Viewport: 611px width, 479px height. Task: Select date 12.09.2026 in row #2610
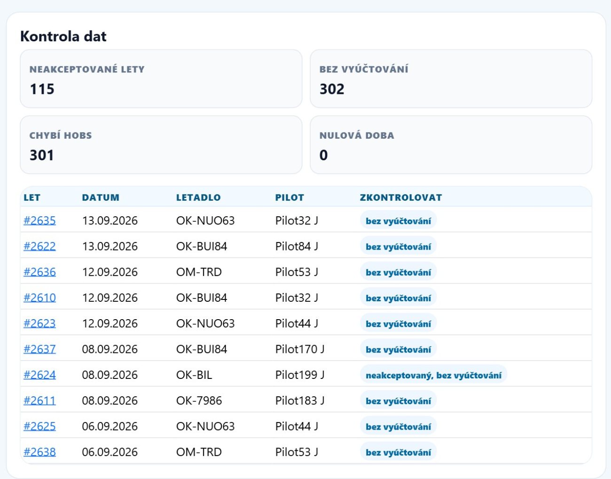click(x=110, y=298)
